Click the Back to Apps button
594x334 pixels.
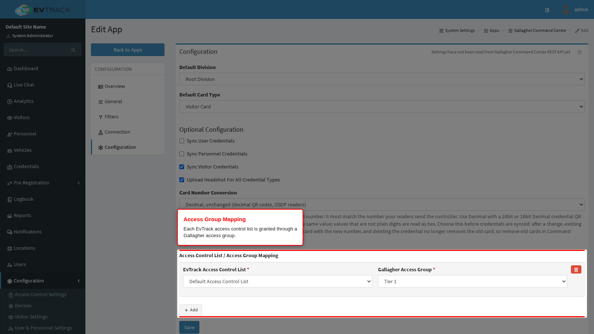[128, 50]
